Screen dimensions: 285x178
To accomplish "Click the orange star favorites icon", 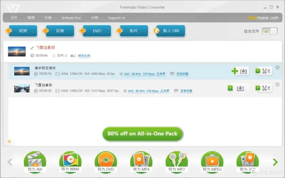I will pyautogui.click(x=9, y=141).
